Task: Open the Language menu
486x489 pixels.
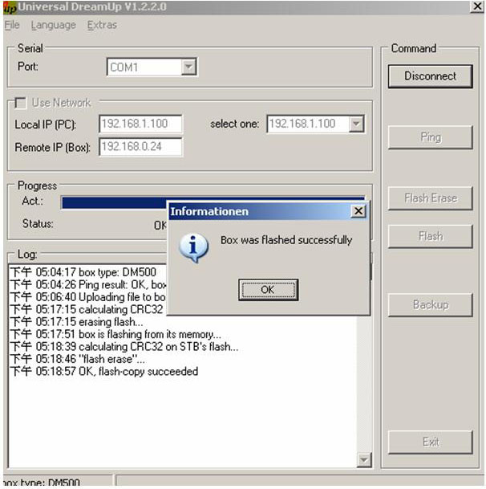Action: (53, 25)
